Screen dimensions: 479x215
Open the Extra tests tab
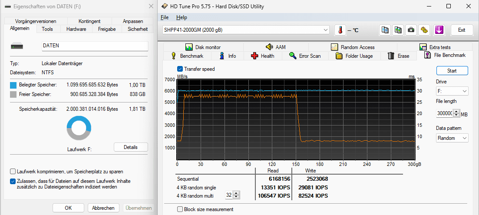(435, 47)
